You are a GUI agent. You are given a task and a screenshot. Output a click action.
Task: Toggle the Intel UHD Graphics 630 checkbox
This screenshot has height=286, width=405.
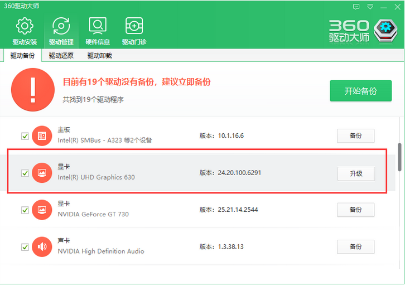click(25, 173)
